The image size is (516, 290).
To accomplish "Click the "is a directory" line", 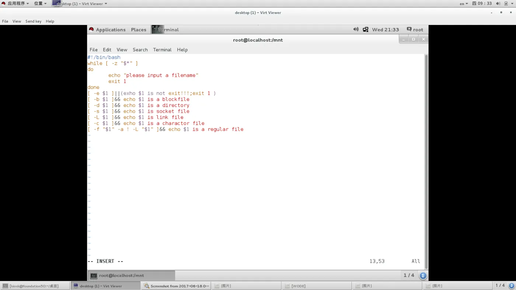I will [x=138, y=105].
